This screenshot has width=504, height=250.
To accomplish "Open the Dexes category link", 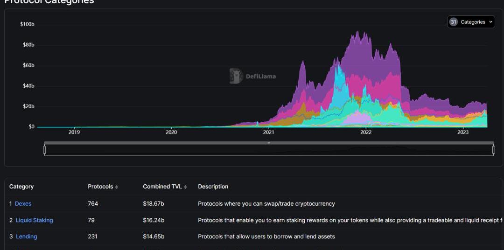I will pyautogui.click(x=23, y=204).
